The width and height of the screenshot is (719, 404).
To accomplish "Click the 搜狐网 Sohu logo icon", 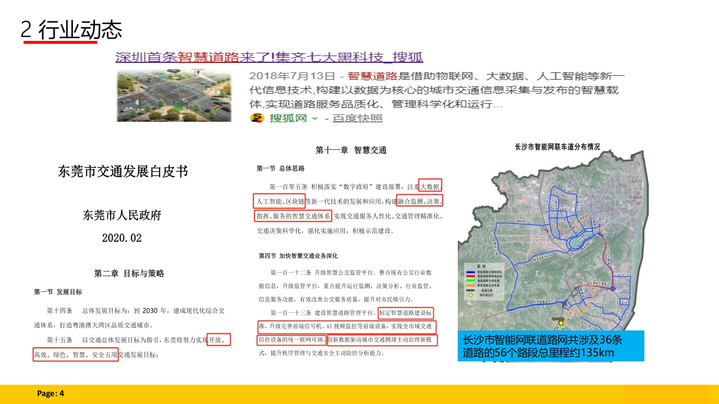I will click(257, 118).
